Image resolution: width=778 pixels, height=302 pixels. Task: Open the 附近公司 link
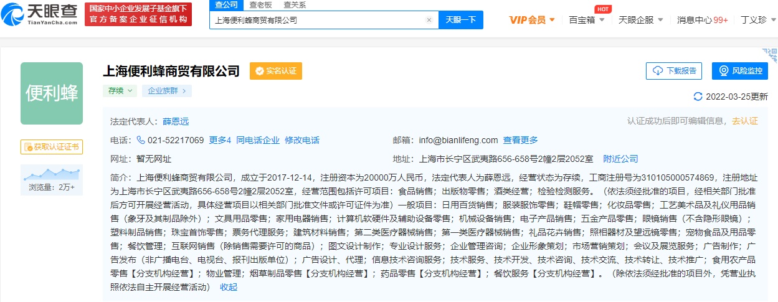coord(621,159)
